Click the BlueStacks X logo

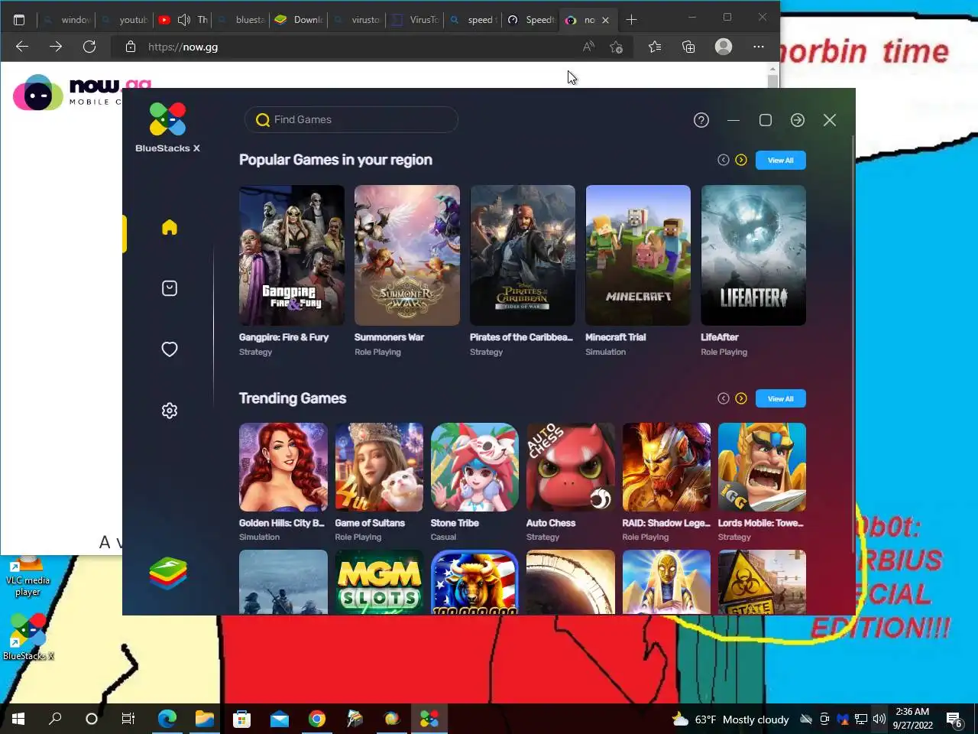pos(167,127)
